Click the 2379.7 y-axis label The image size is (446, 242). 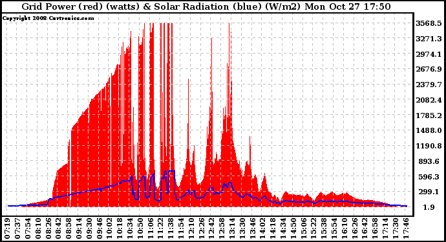coord(429,85)
